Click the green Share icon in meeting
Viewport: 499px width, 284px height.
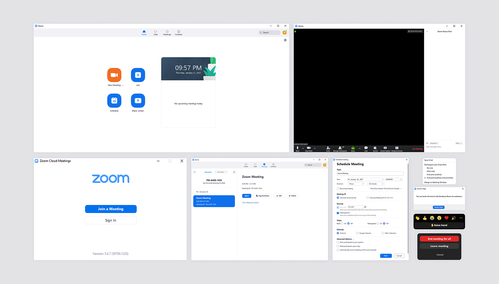pos(353,149)
